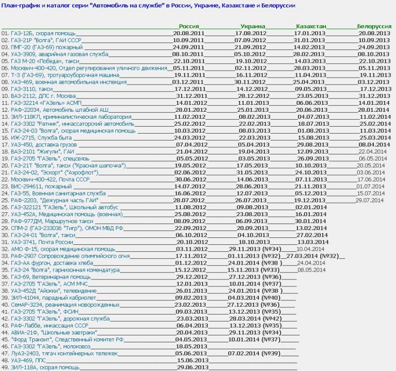396x371 pixels.
Task: Open ЗИЛ-41044, парадный кабриолет link
Action: pos(53,298)
